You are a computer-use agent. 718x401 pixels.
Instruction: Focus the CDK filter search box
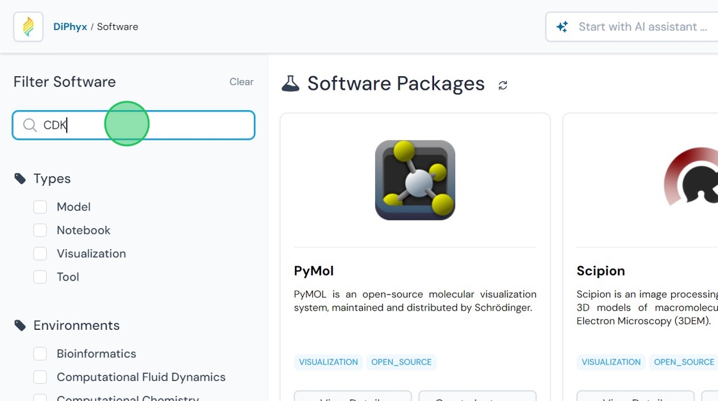click(133, 125)
